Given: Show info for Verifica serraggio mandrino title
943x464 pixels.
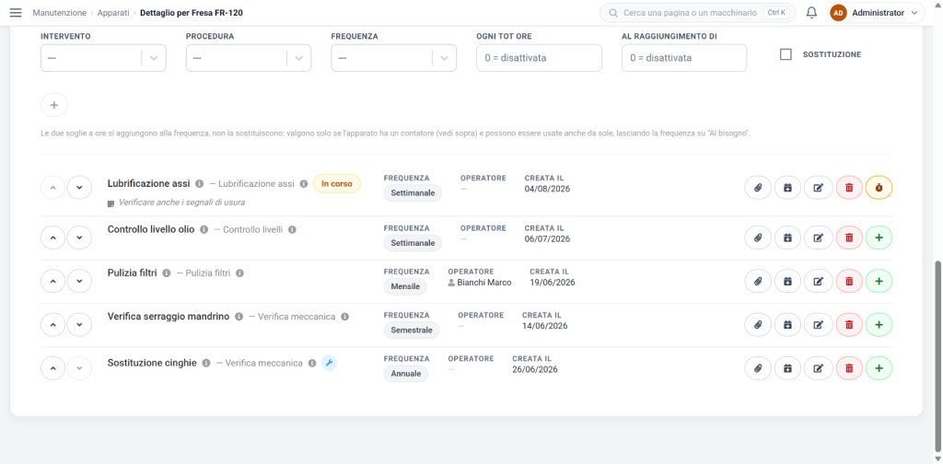Looking at the screenshot, I should coord(239,316).
